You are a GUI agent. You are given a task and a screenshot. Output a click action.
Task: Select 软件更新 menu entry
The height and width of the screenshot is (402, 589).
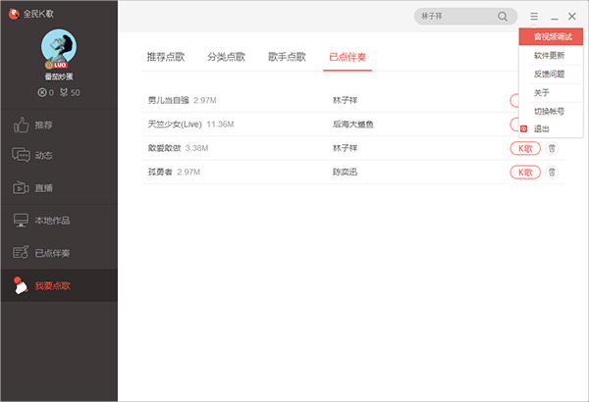pos(549,56)
